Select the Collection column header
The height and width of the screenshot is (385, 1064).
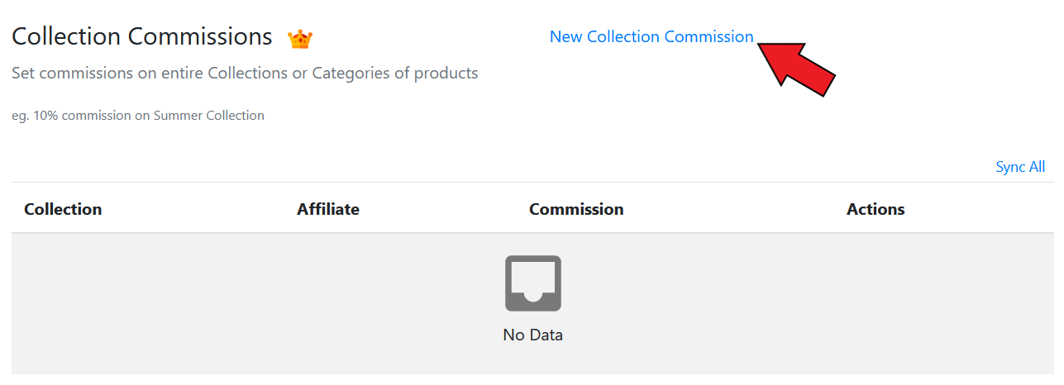click(x=63, y=209)
